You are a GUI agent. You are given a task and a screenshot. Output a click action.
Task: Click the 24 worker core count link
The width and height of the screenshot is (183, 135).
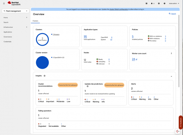[x=133, y=59]
